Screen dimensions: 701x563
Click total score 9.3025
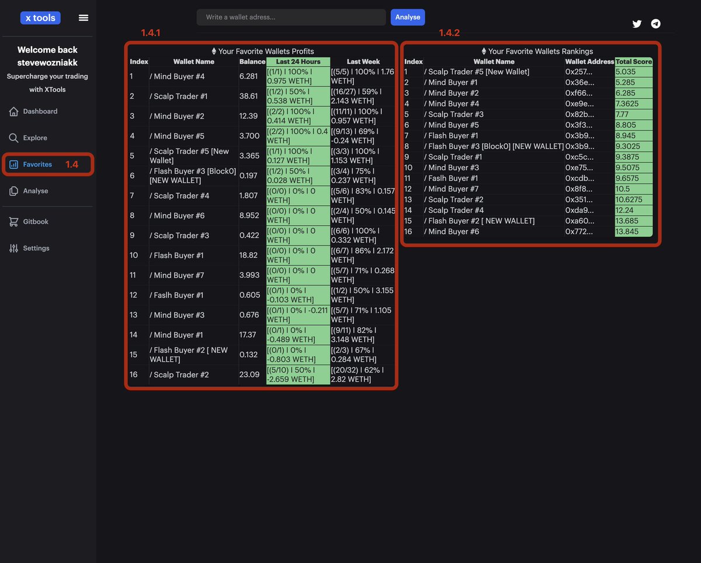pyautogui.click(x=634, y=146)
